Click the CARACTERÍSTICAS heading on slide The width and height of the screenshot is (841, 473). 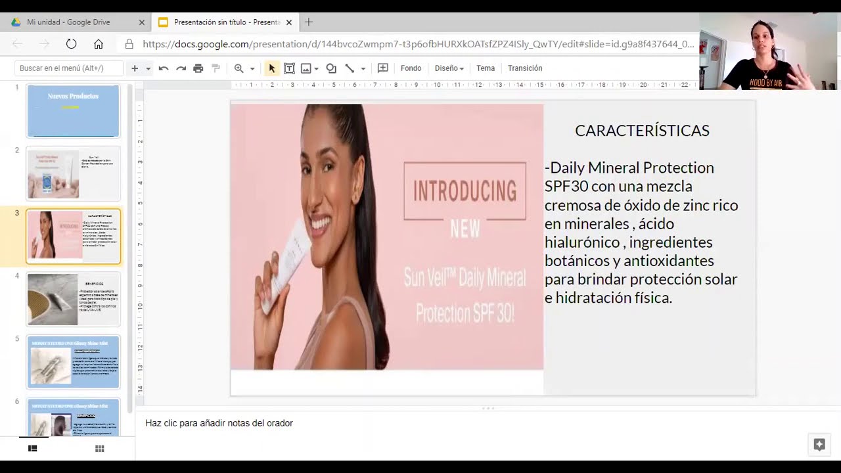[x=642, y=131]
